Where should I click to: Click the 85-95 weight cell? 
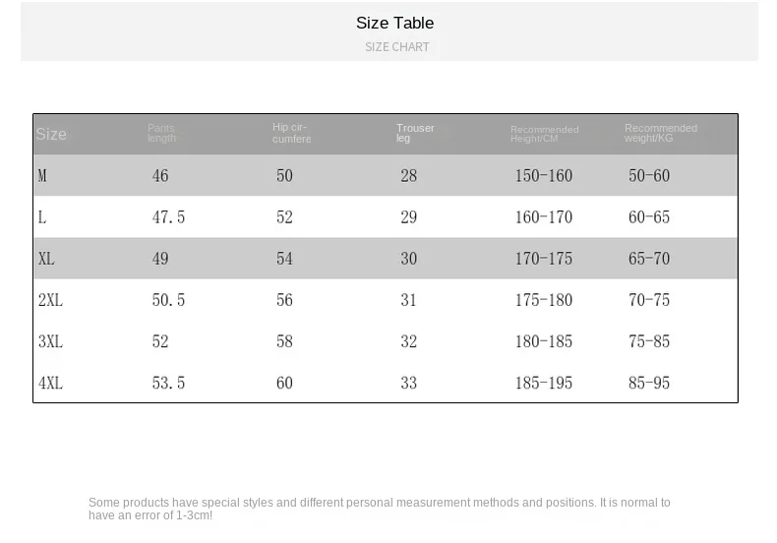tap(649, 383)
